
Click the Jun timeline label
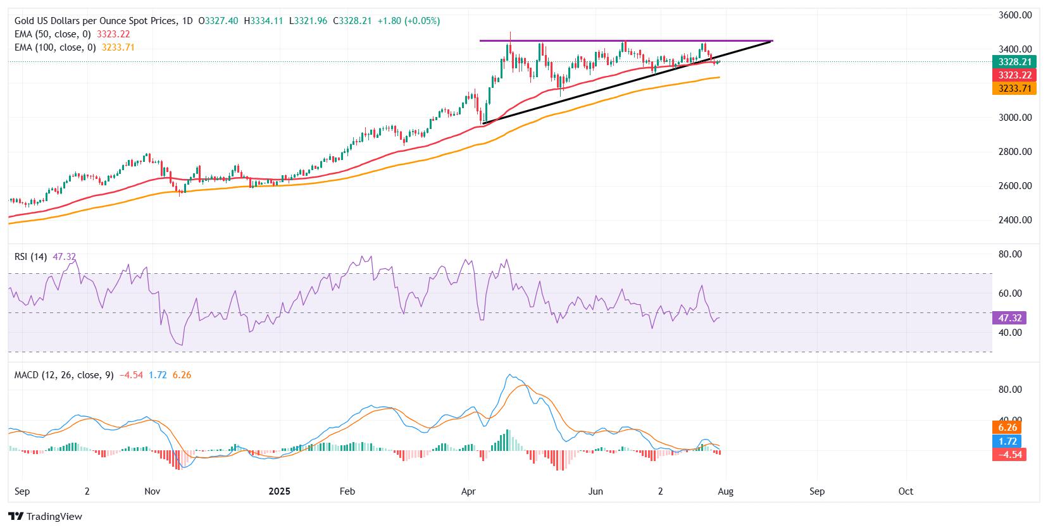596,491
